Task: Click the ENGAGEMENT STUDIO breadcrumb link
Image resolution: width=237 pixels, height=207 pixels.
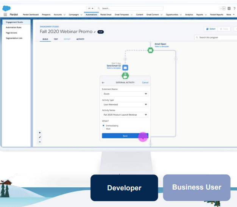Action: click(49, 27)
